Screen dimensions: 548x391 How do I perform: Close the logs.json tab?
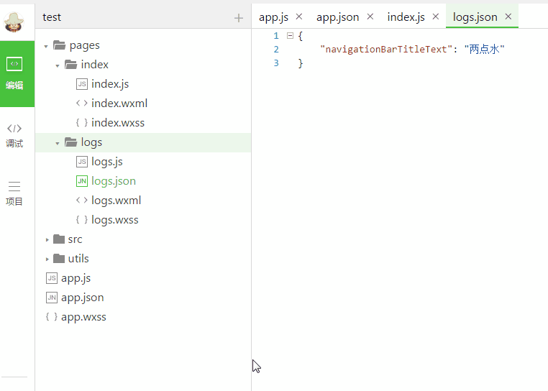point(508,17)
